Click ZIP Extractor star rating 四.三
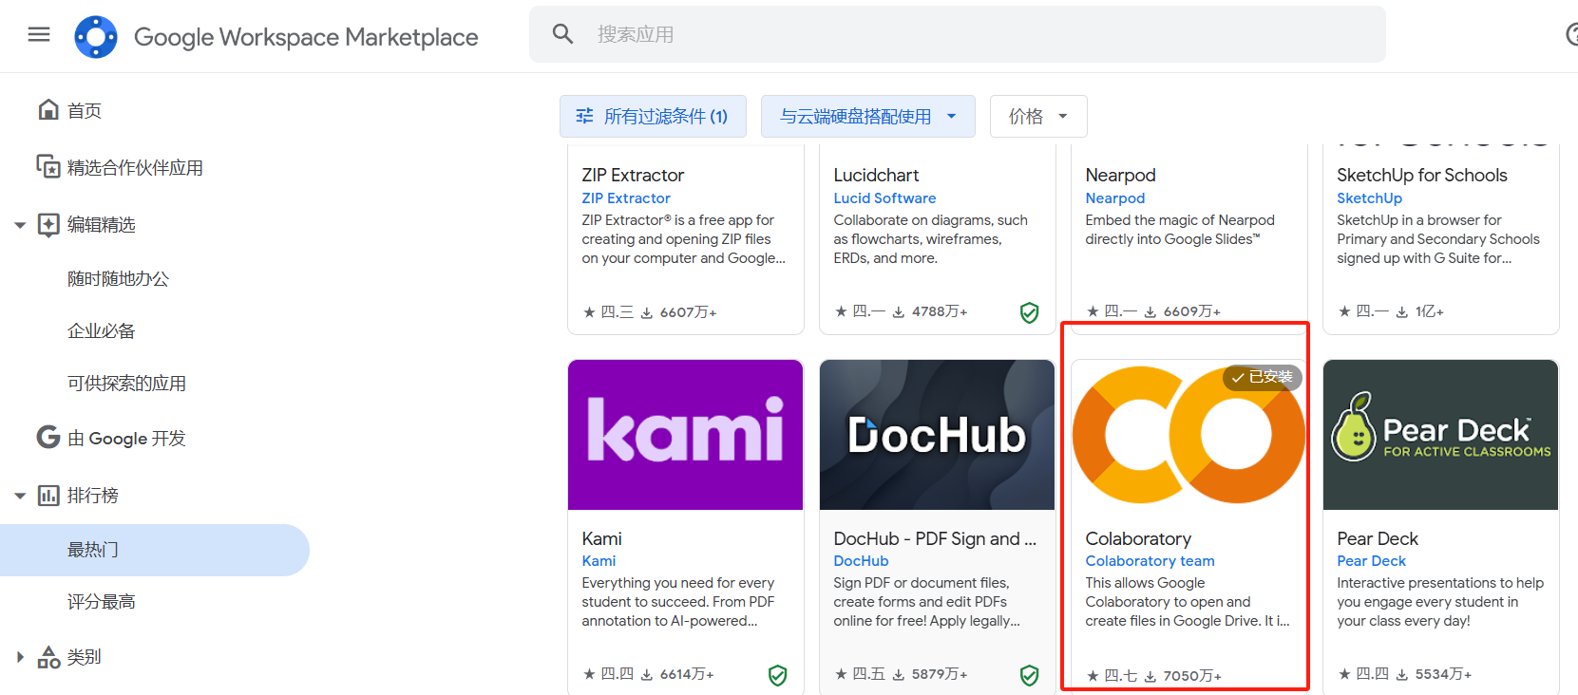 pos(608,312)
